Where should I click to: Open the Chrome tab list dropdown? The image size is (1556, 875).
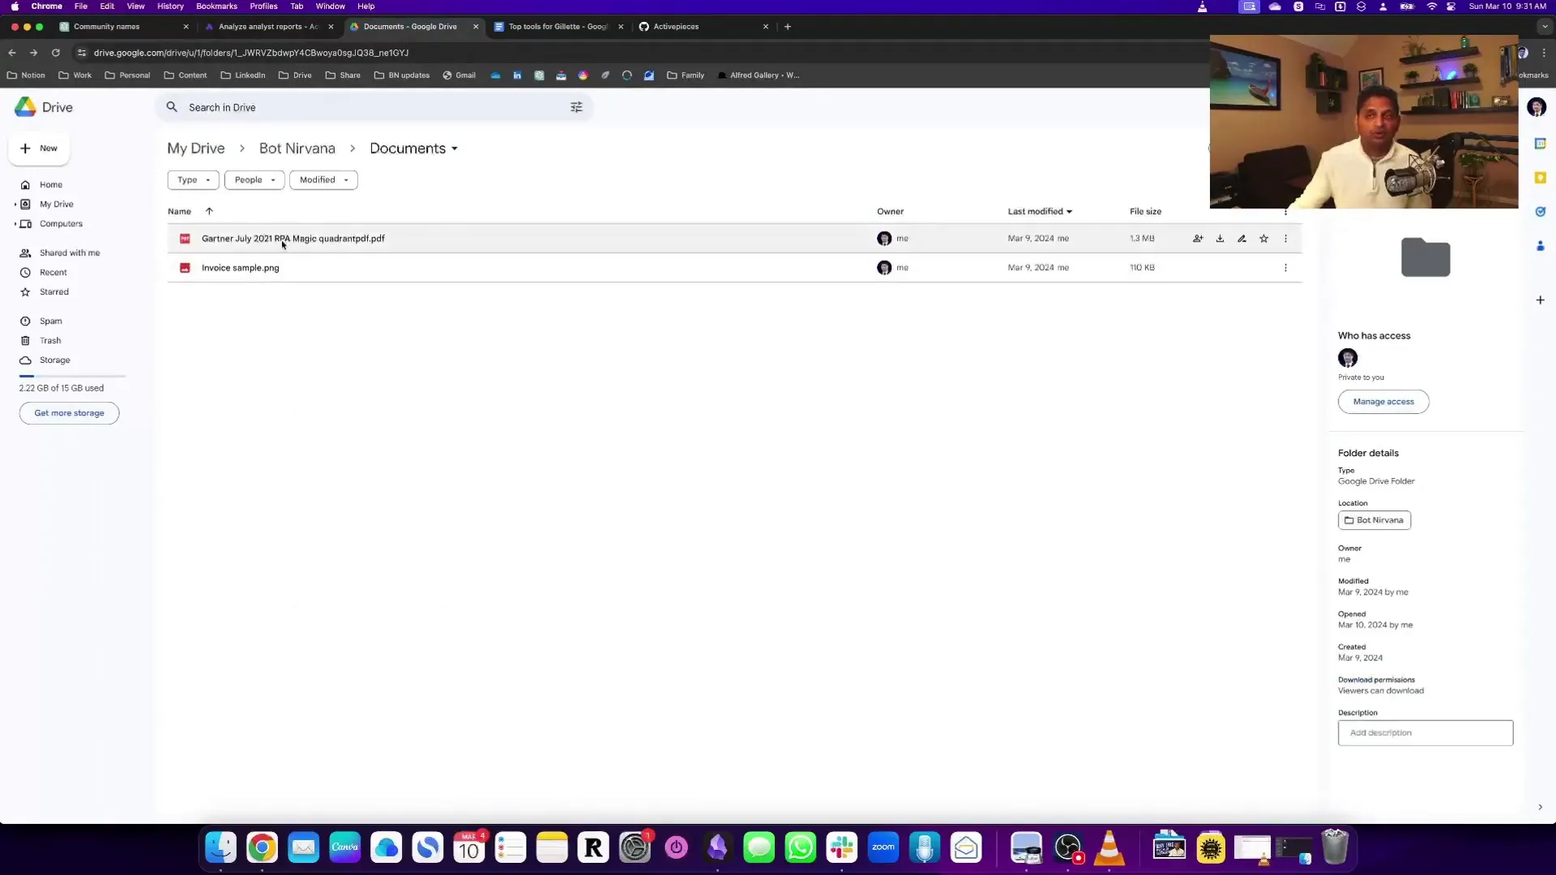coord(1544,27)
